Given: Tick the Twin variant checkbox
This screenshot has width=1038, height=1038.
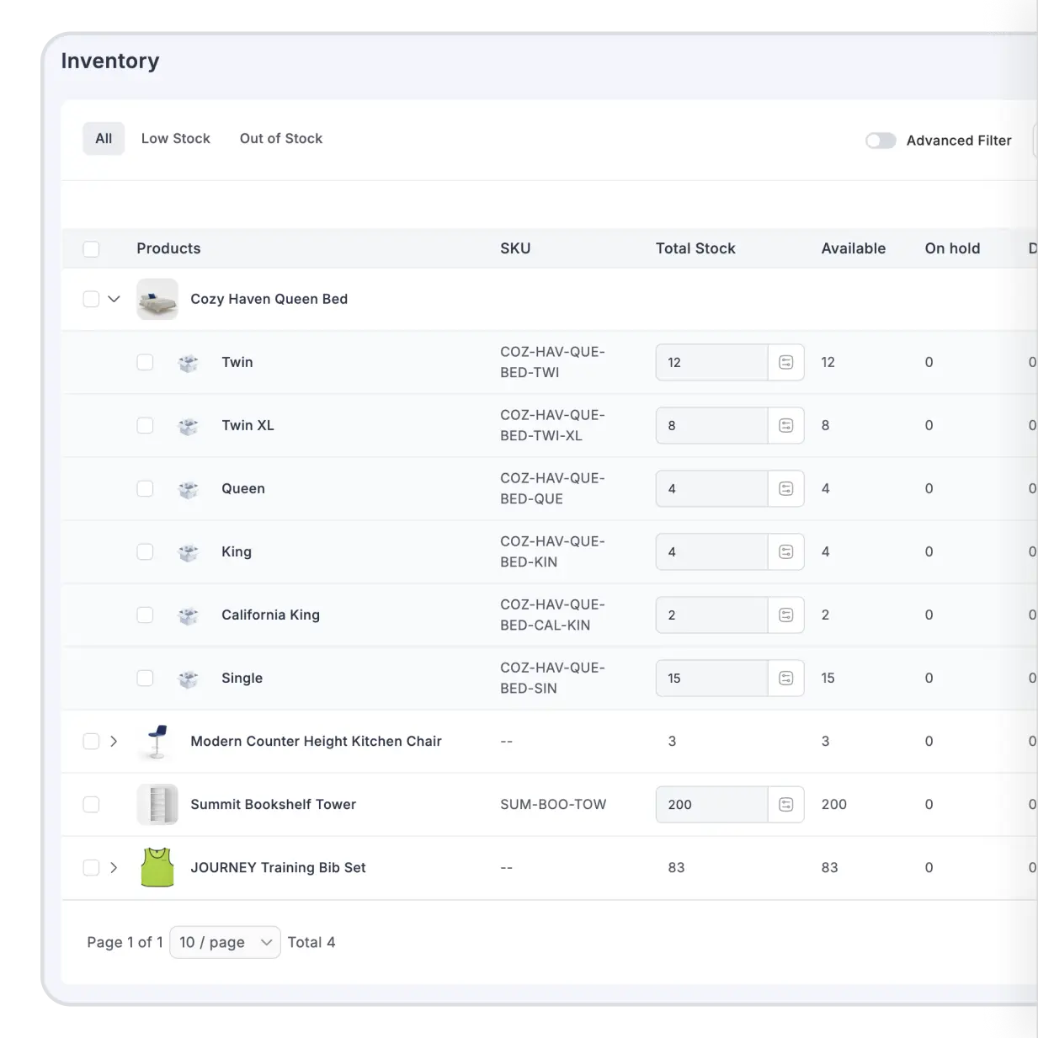Looking at the screenshot, I should point(145,362).
